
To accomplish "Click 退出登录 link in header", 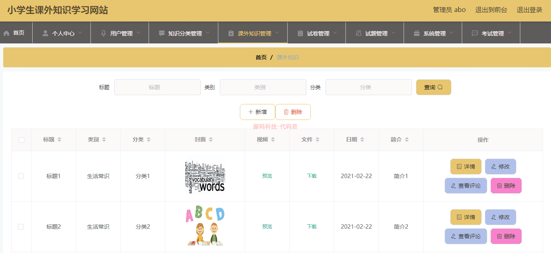I will click(529, 10).
